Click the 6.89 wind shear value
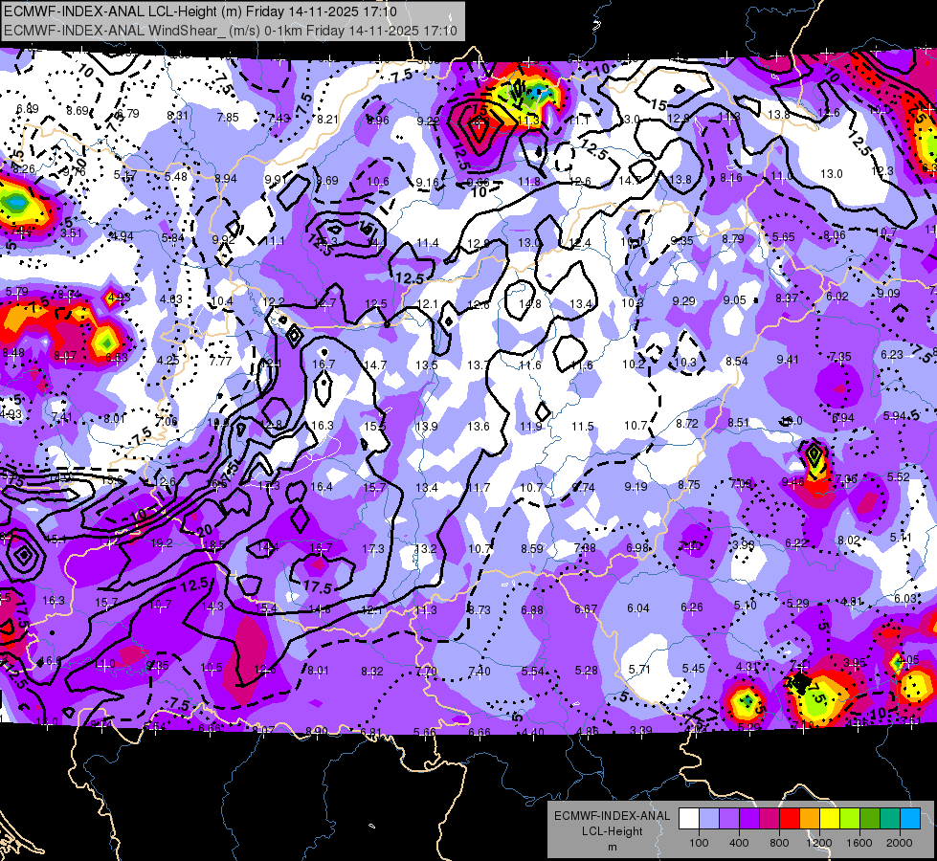Viewport: 937px width, 861px height. click(28, 109)
